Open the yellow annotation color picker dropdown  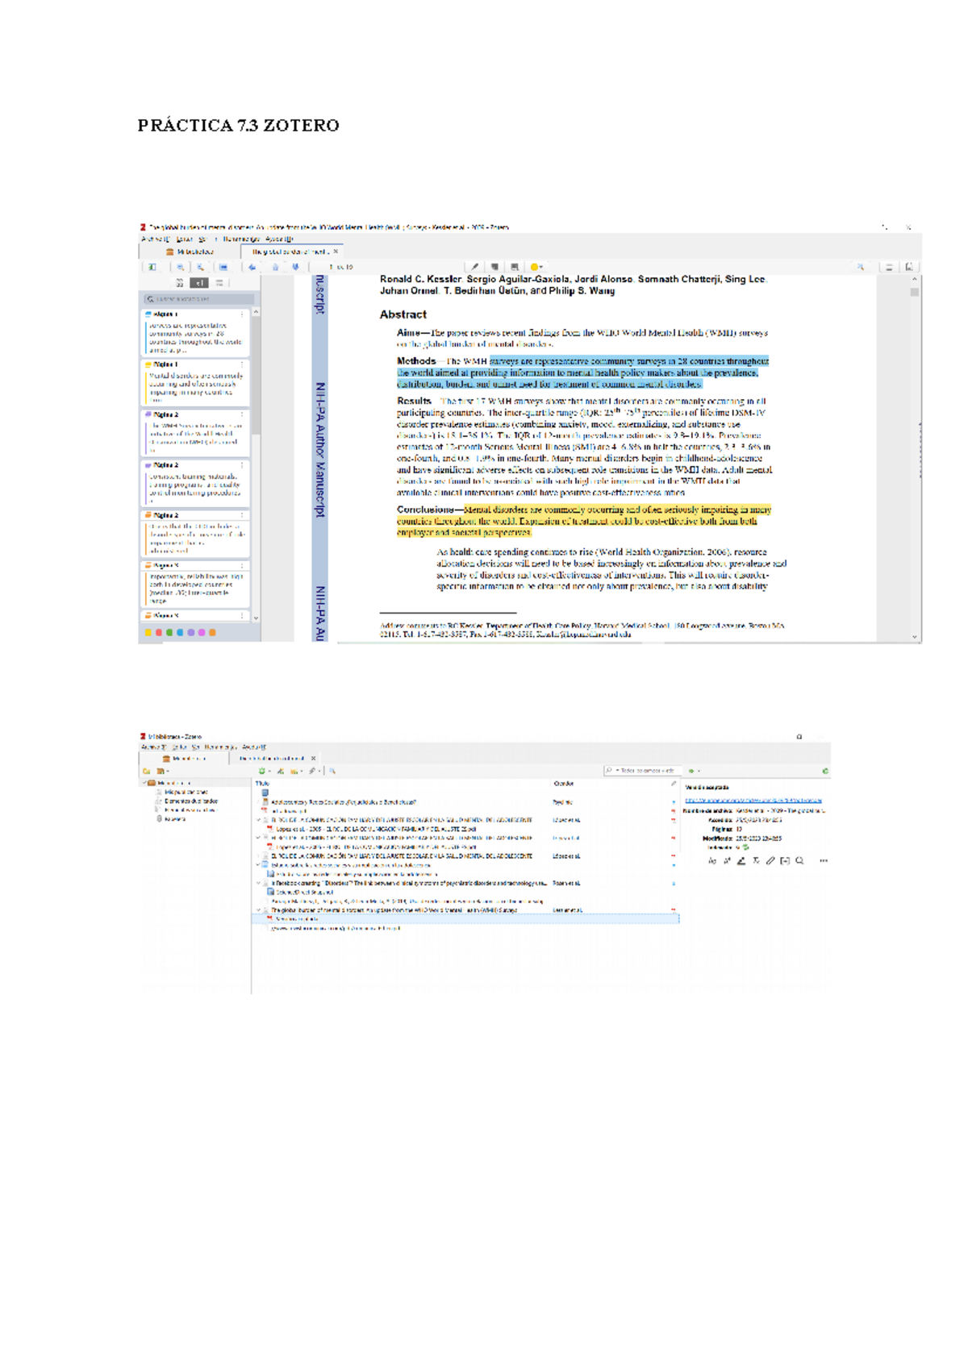pyautogui.click(x=536, y=267)
